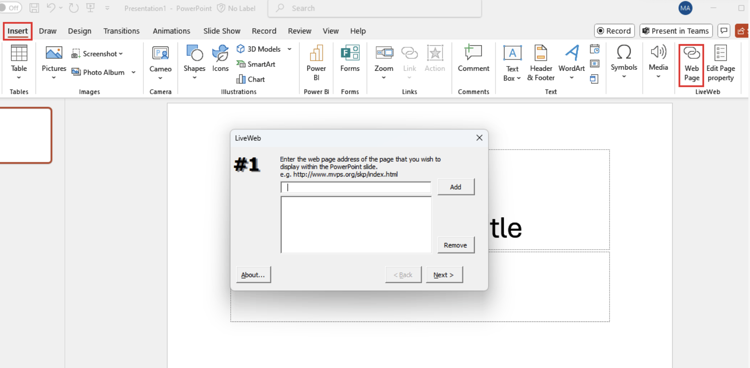Screen dimensions: 750x368
Task: Click Add in the LiveWeb dialog
Action: [456, 187]
